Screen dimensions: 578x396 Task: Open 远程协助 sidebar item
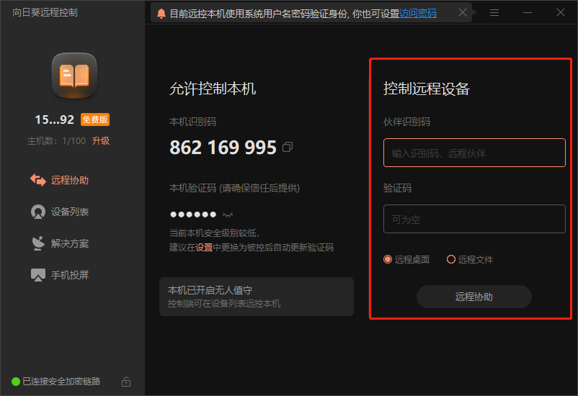[60, 180]
